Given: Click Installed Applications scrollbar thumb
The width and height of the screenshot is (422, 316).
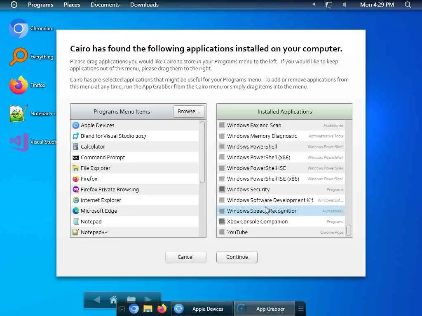Looking at the screenshot, I should pos(349,230).
